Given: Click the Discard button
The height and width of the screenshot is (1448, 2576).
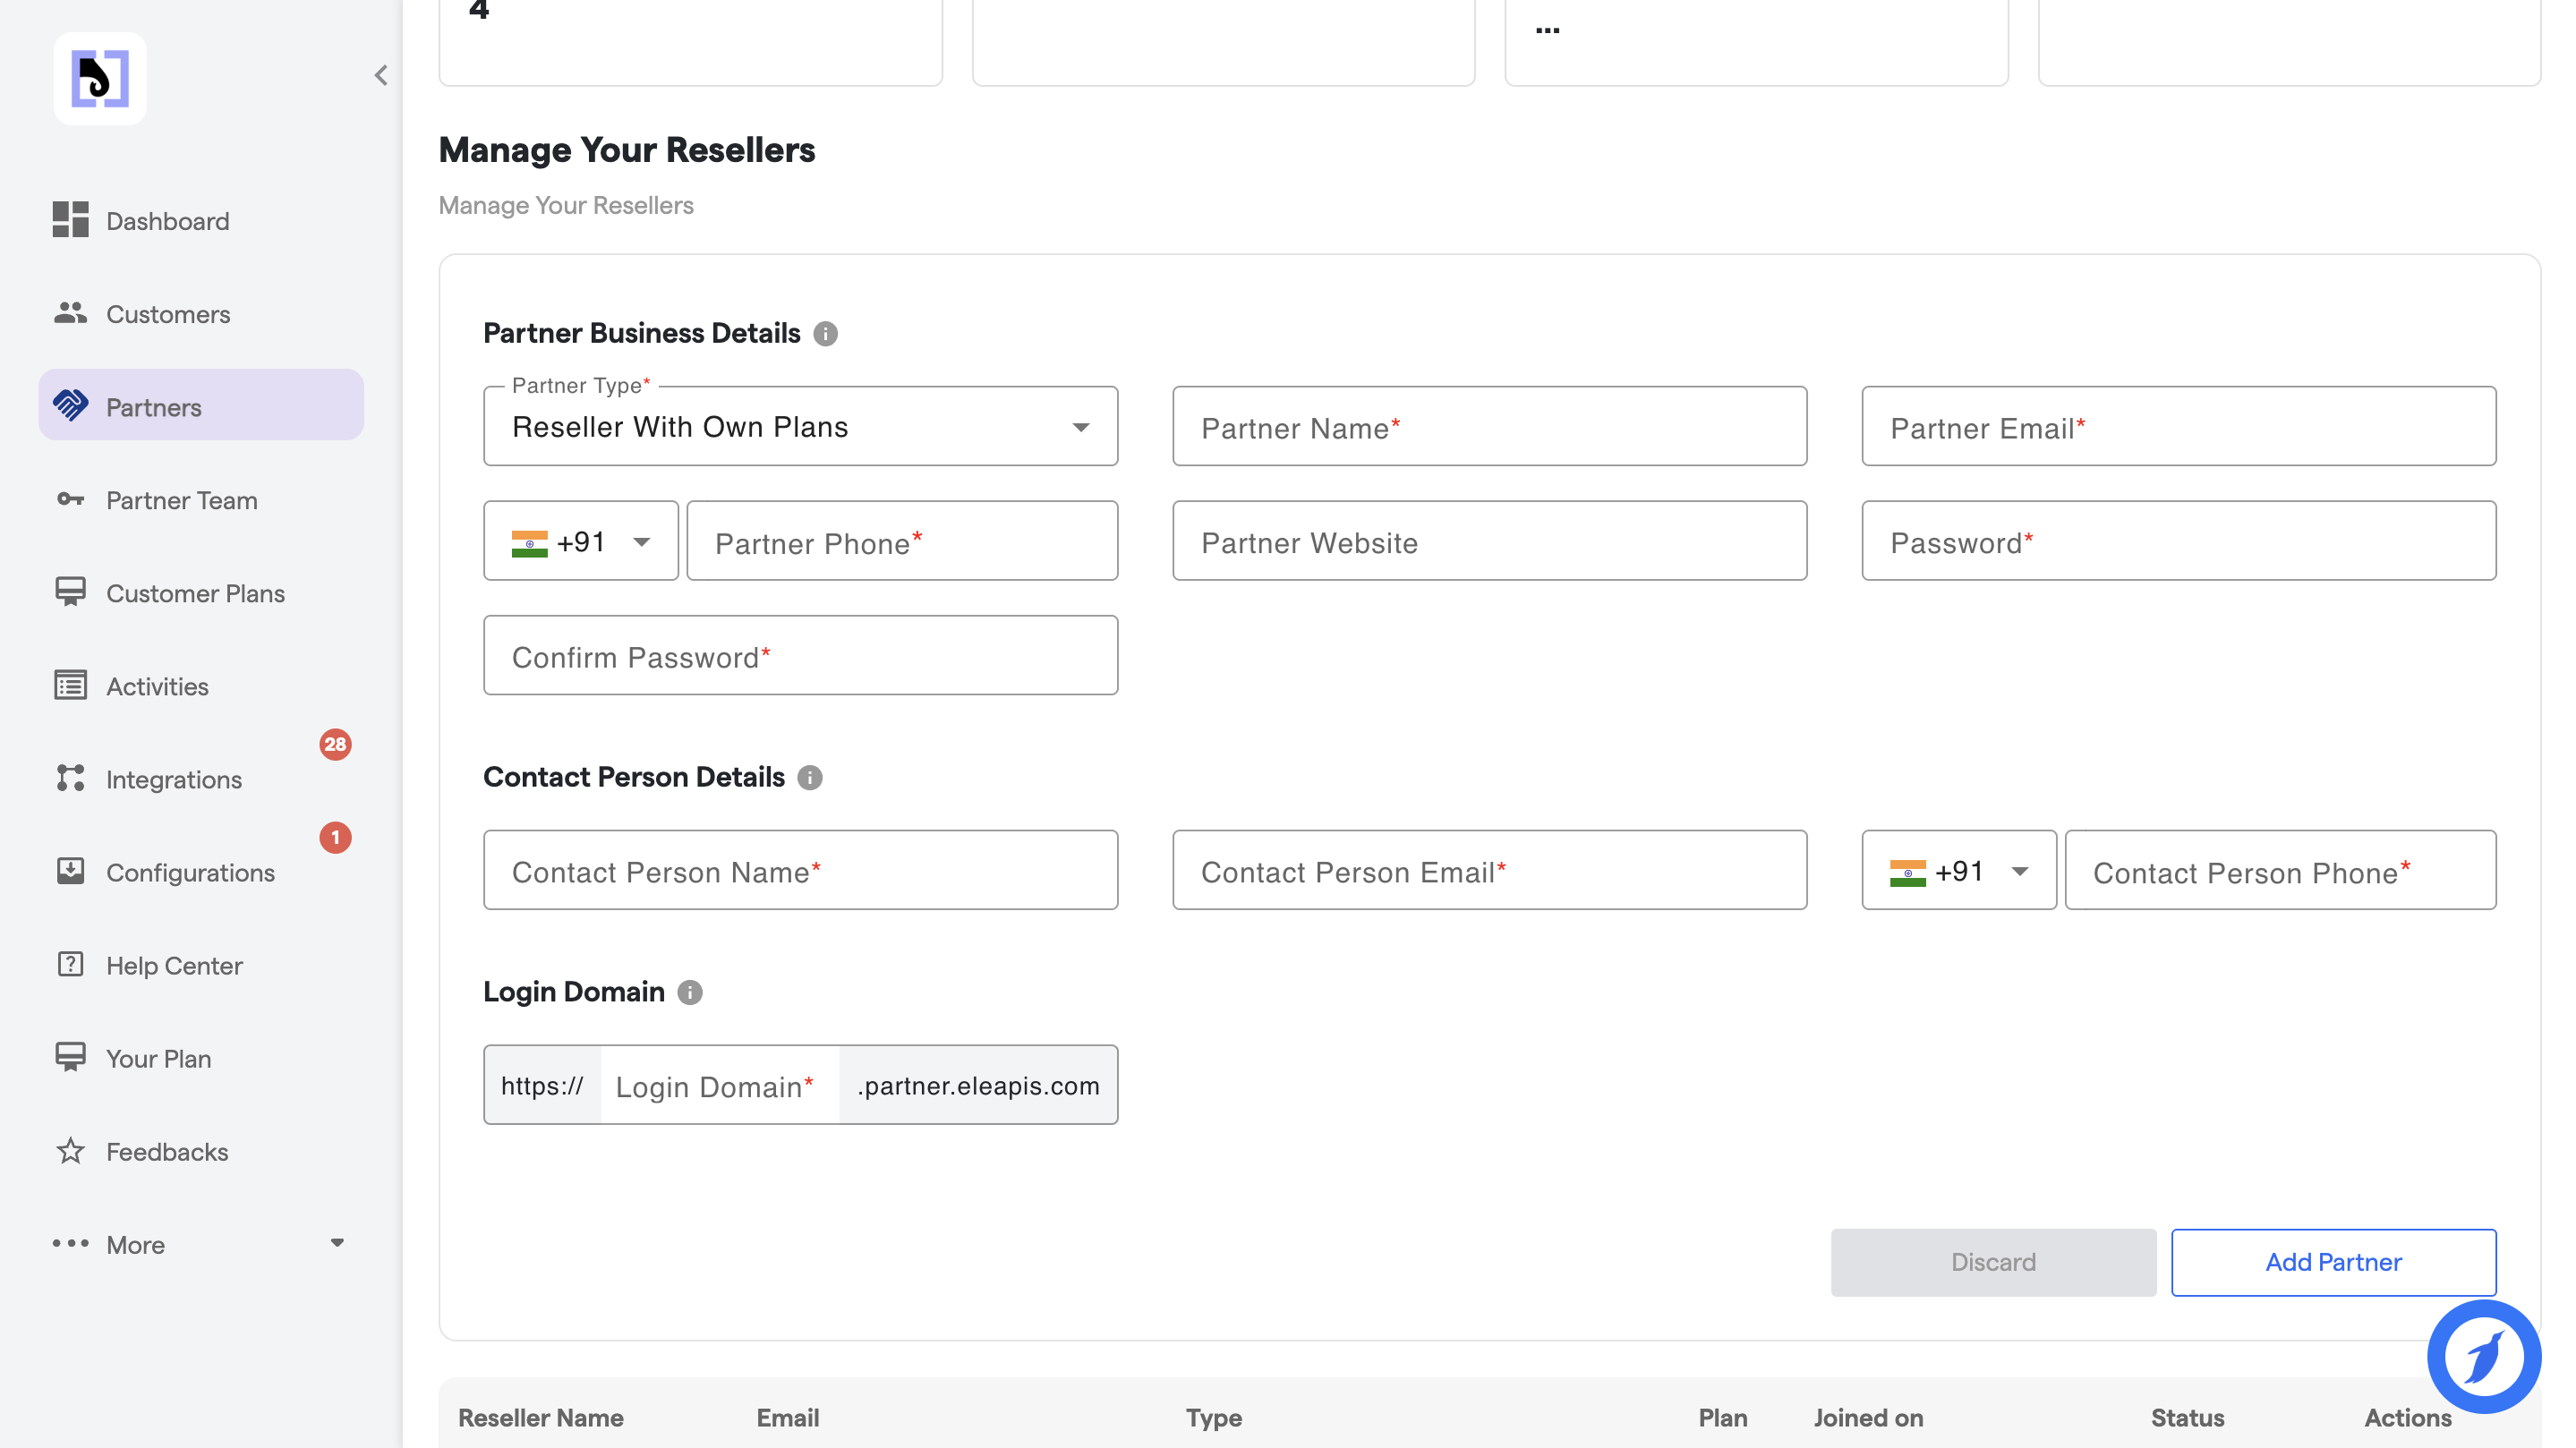Looking at the screenshot, I should (1992, 1262).
